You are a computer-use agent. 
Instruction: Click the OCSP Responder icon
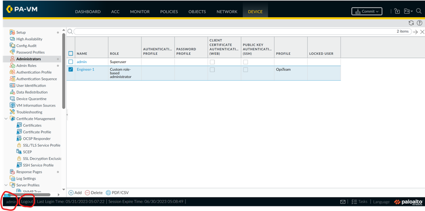(19, 139)
